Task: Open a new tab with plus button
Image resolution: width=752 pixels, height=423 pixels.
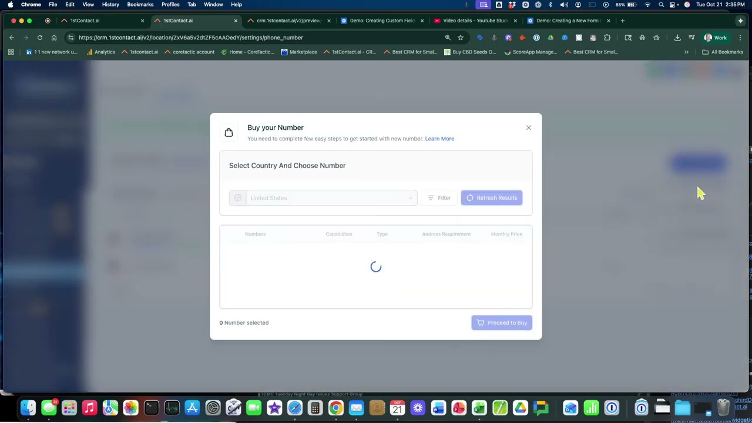Action: [x=623, y=21]
